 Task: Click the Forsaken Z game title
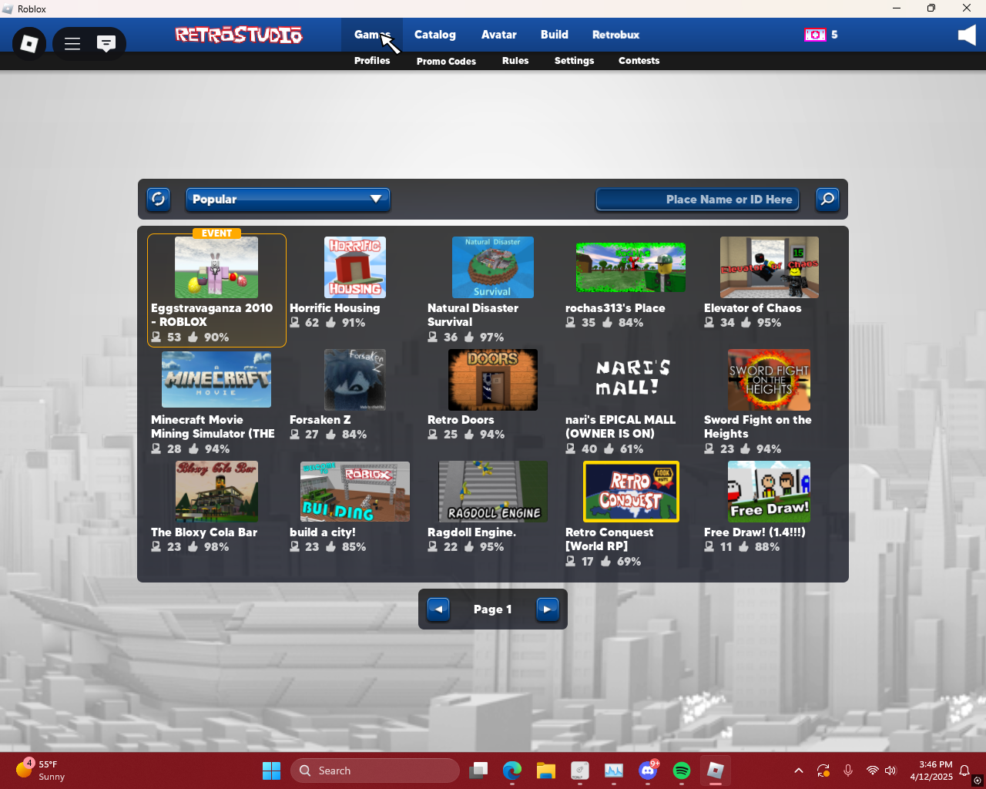tap(320, 420)
